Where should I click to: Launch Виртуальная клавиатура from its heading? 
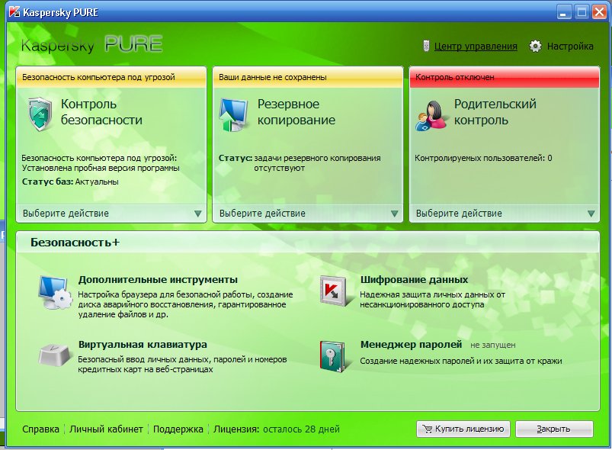point(143,345)
